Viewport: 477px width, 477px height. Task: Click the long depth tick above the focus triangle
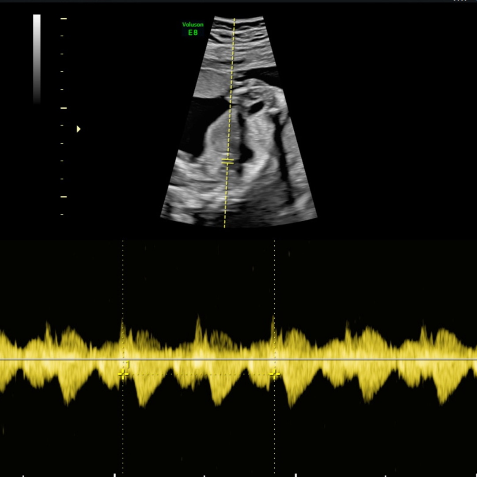click(63, 108)
